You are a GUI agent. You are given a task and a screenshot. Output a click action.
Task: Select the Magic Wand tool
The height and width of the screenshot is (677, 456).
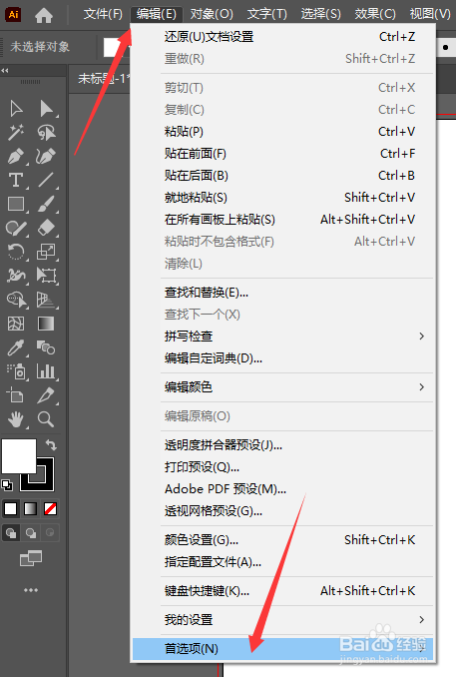pyautogui.click(x=16, y=132)
